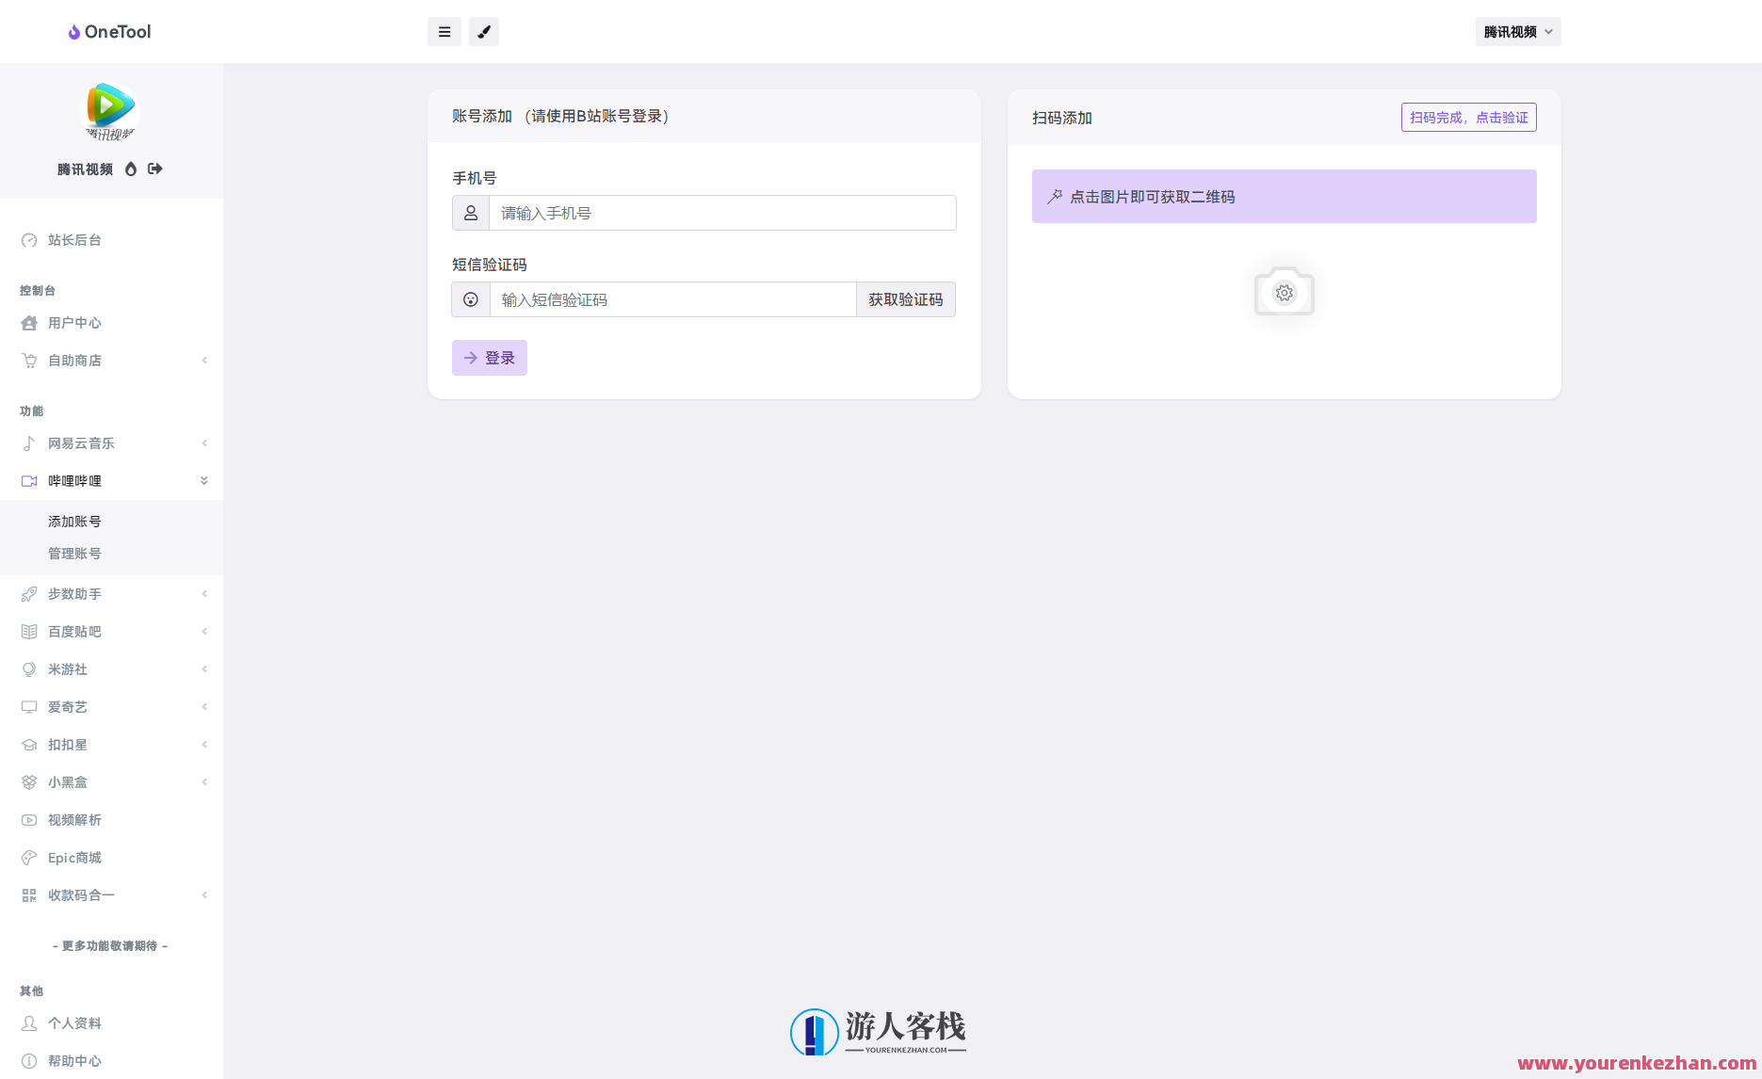Open 用户中心 from the sidebar
This screenshot has height=1079, width=1762.
(x=74, y=322)
